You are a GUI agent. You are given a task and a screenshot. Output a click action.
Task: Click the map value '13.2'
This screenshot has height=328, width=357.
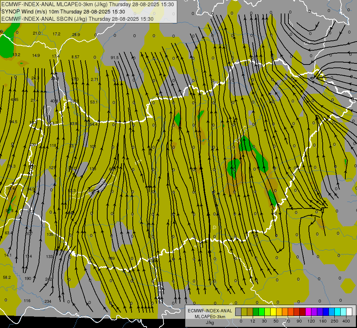click(x=16, y=55)
